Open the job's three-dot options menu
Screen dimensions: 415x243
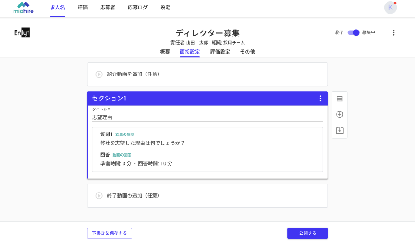click(x=393, y=32)
